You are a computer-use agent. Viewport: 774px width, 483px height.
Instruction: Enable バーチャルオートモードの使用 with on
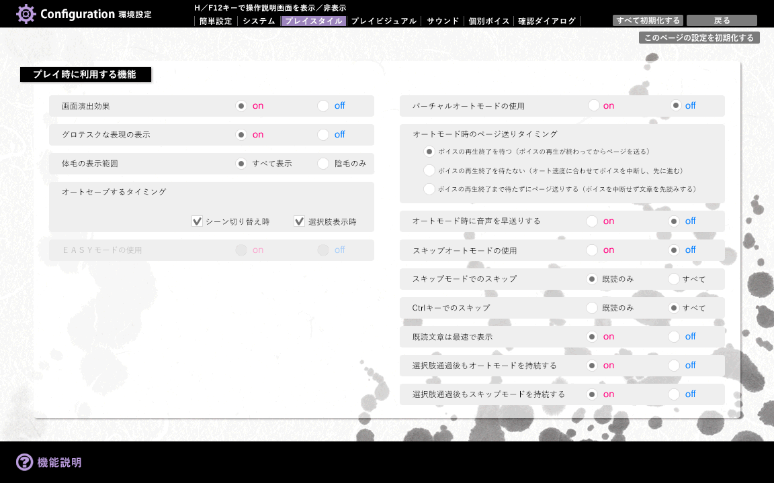593,106
